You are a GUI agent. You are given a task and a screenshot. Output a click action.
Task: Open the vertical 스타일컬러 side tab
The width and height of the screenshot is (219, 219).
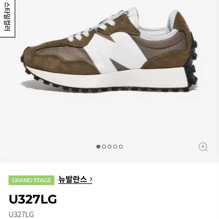[7, 18]
